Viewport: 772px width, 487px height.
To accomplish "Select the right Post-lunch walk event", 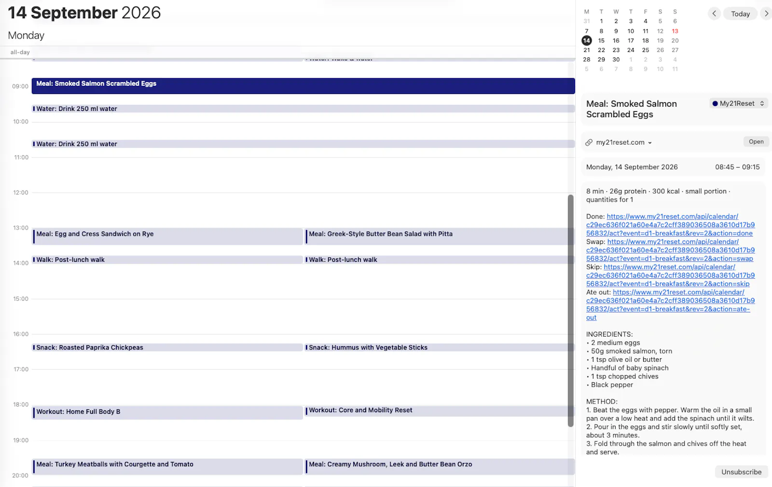I will (x=440, y=259).
